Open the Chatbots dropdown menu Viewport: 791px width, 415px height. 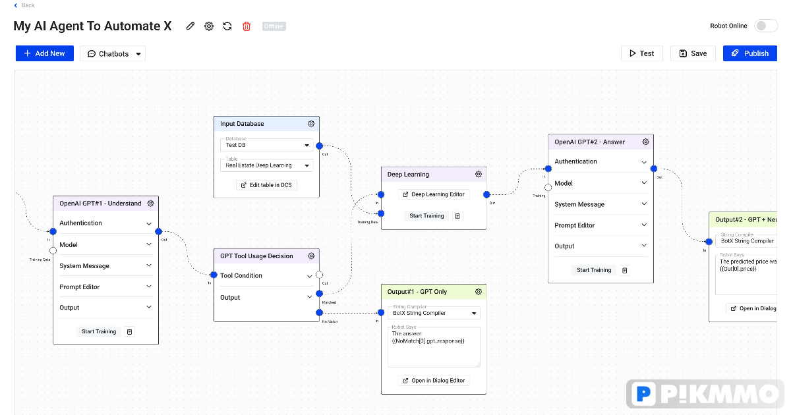click(x=113, y=54)
